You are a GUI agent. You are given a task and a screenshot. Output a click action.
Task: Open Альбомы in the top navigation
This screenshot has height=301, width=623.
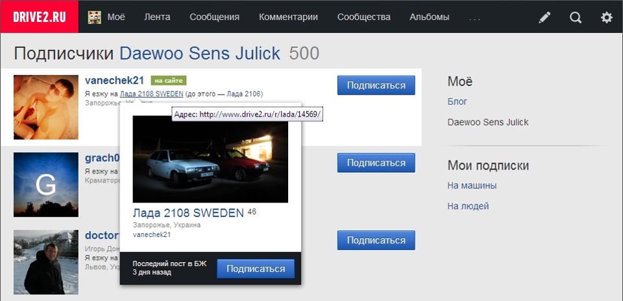[x=430, y=17]
